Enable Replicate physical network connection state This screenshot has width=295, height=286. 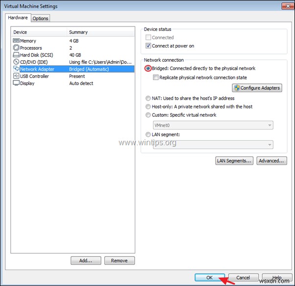coord(156,78)
